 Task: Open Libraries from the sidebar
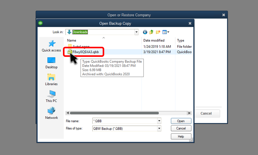pyautogui.click(x=51, y=80)
